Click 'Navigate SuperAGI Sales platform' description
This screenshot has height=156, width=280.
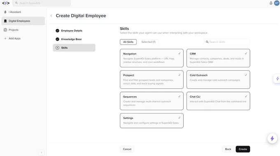tap(149, 60)
